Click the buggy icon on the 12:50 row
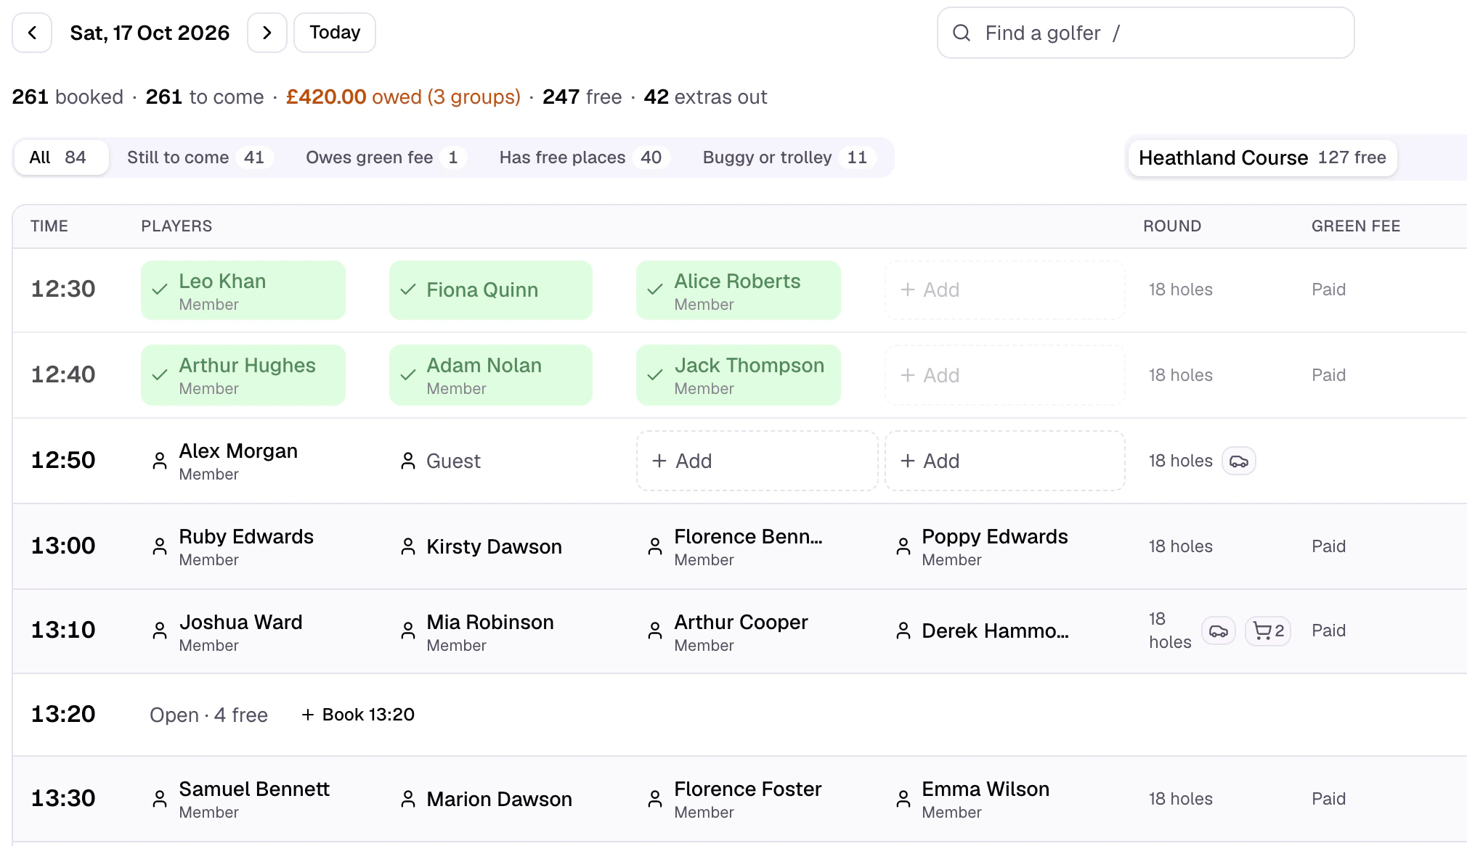The width and height of the screenshot is (1467, 846). [1239, 461]
